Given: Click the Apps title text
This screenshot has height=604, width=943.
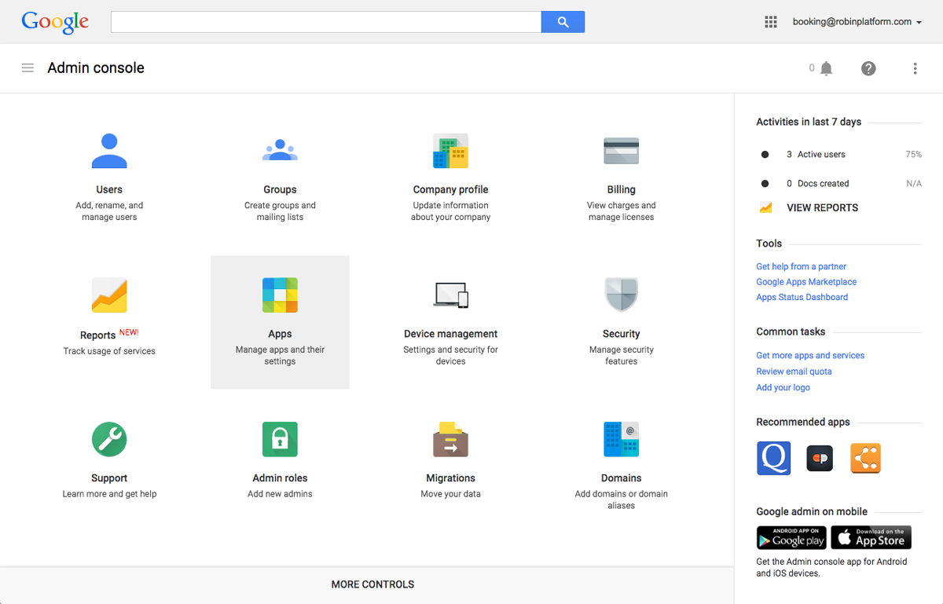Looking at the screenshot, I should 280,334.
